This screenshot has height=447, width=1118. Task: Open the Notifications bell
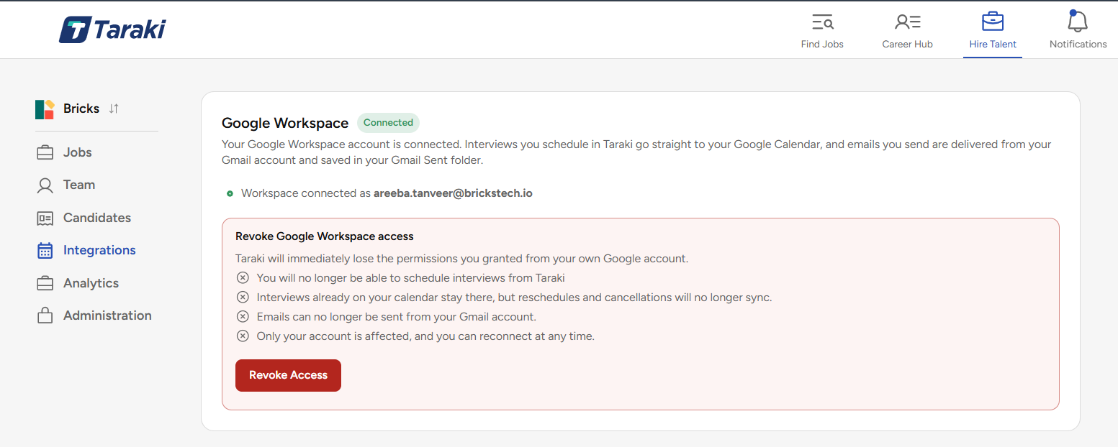click(x=1078, y=21)
